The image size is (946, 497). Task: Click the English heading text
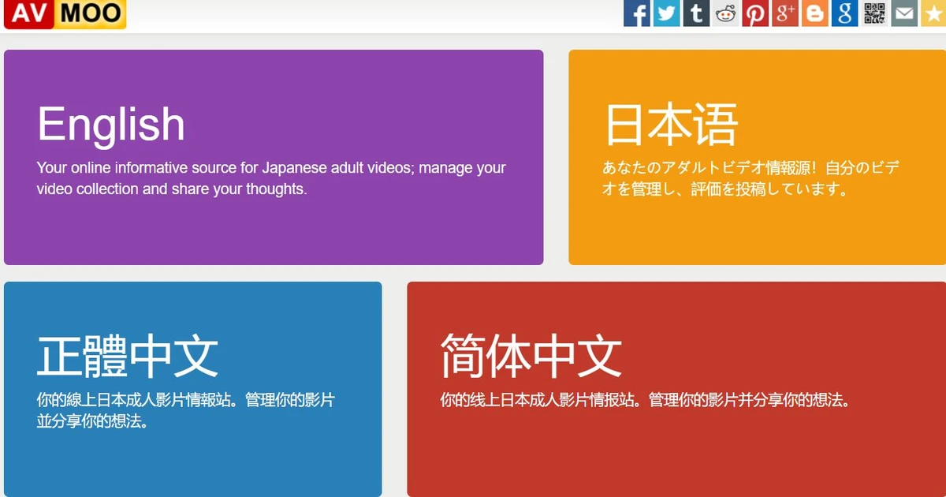111,123
